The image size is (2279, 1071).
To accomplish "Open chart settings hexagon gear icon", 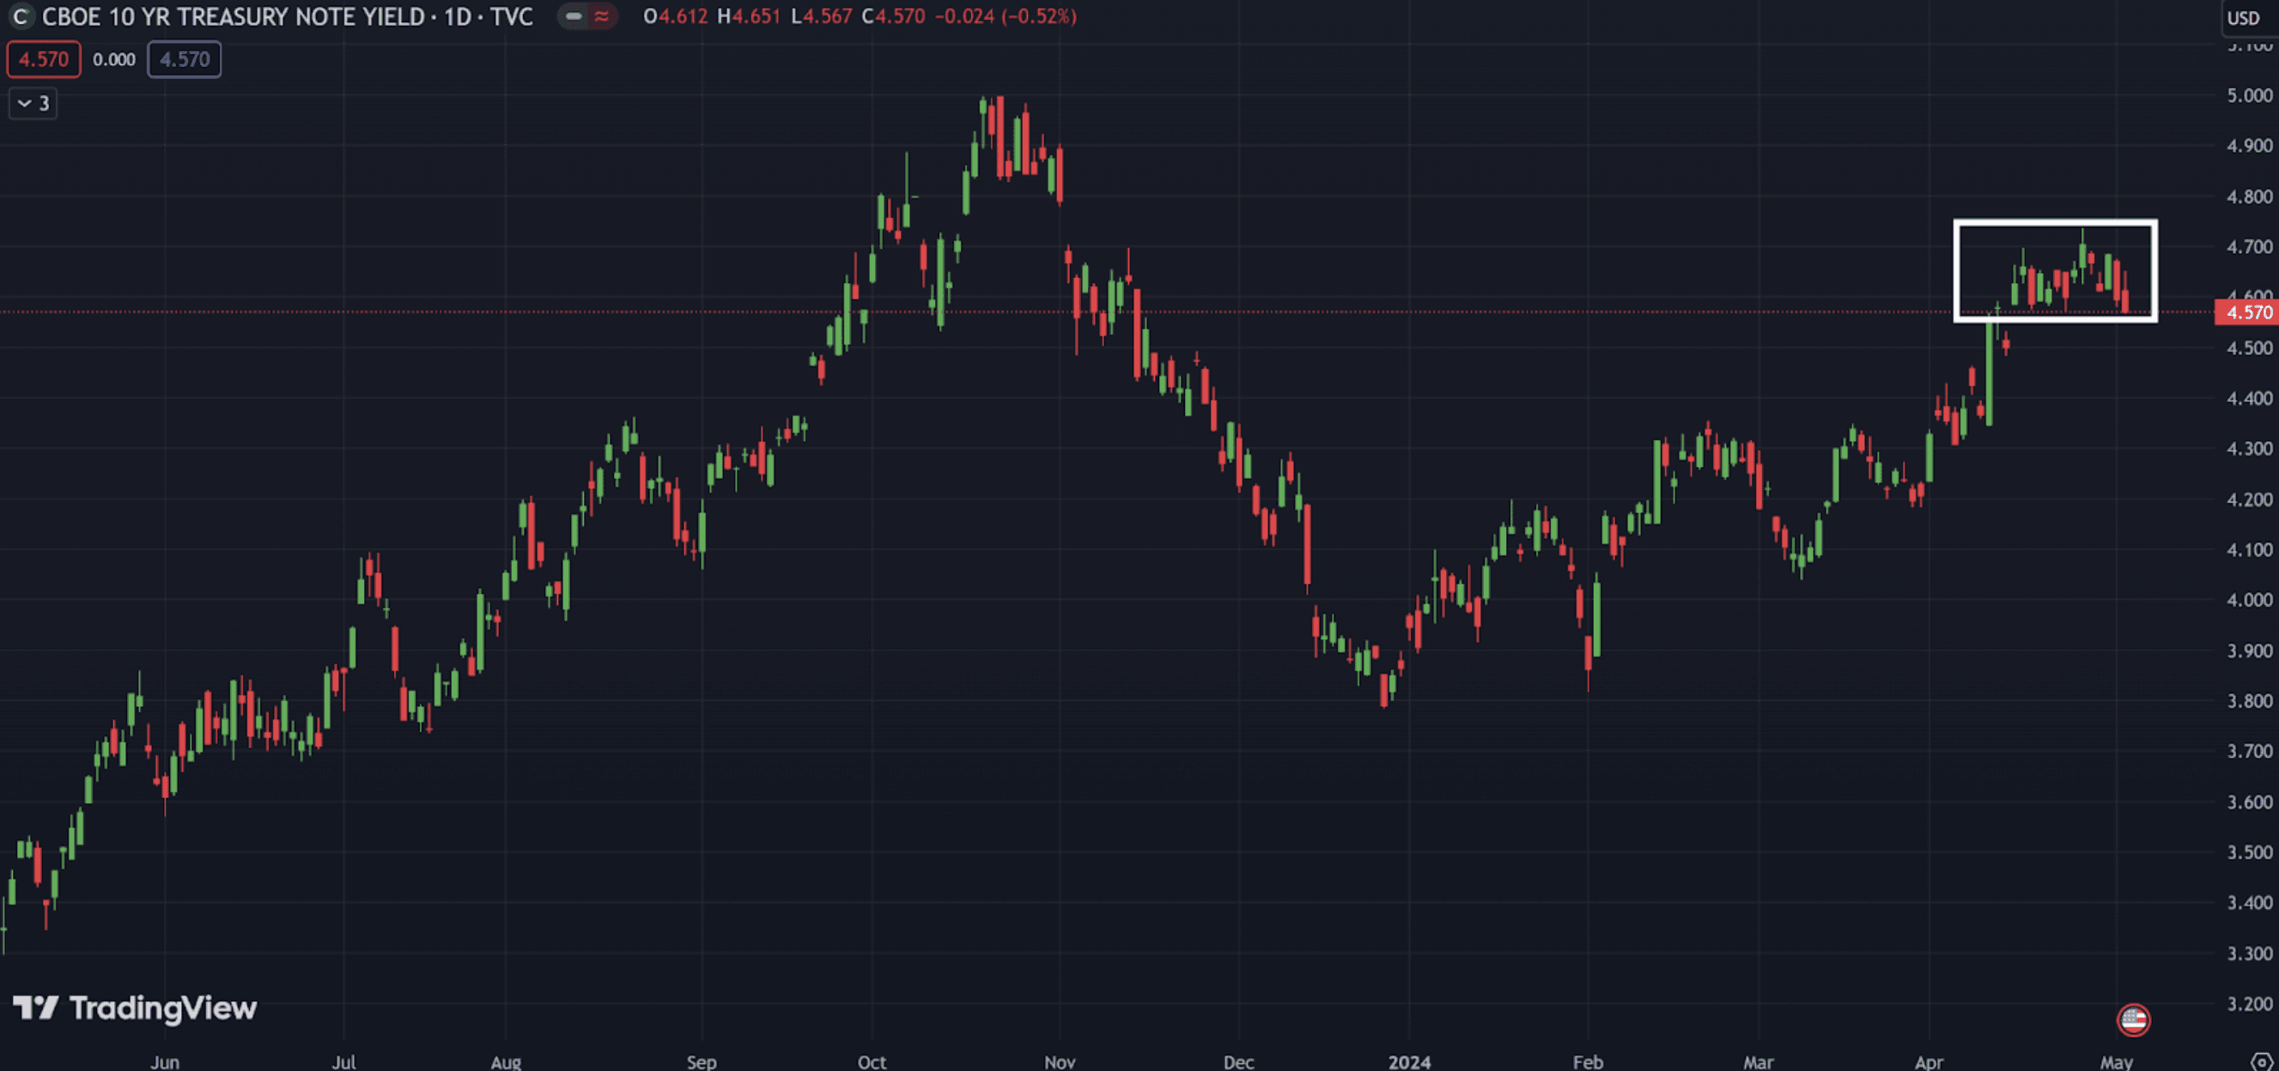I will coord(2261,1061).
